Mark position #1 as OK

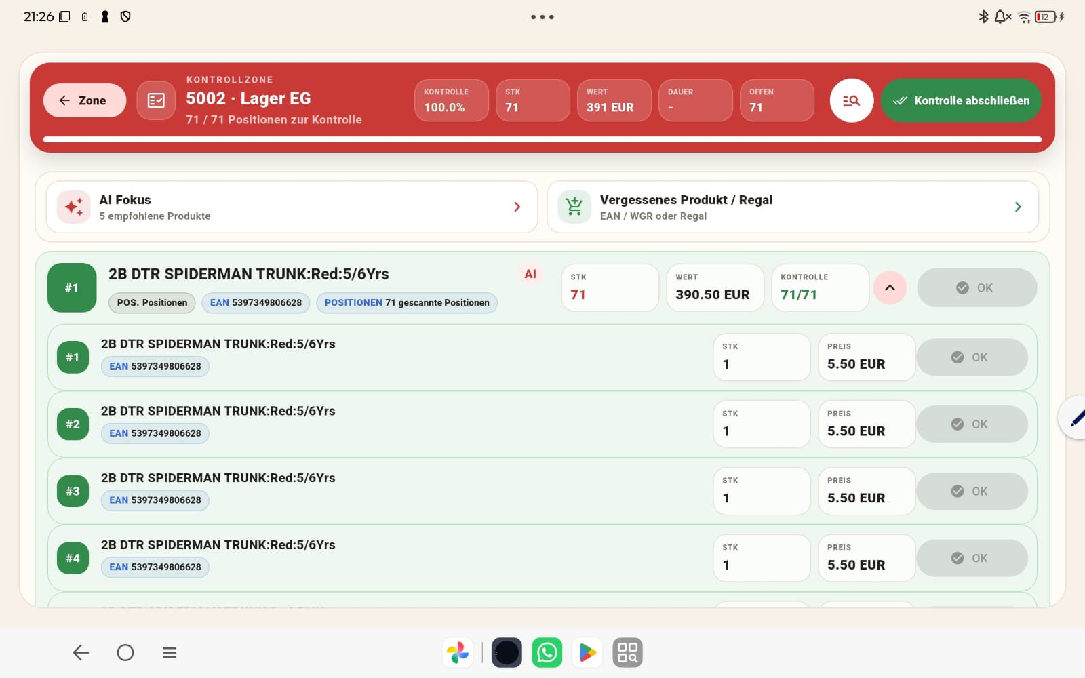[x=972, y=357]
